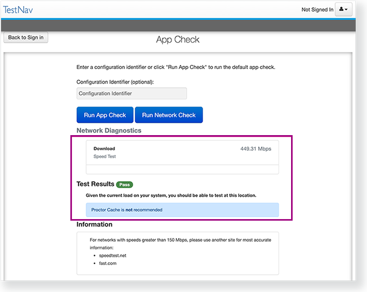Click the Configuration Identifier (optional) label
This screenshot has height=292, width=367.
(x=115, y=82)
